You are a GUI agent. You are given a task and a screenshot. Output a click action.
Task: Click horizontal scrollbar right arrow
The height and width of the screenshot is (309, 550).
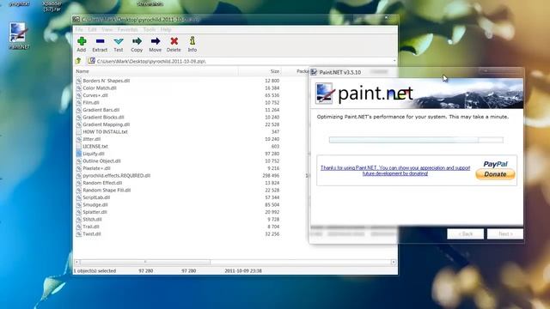394,262
